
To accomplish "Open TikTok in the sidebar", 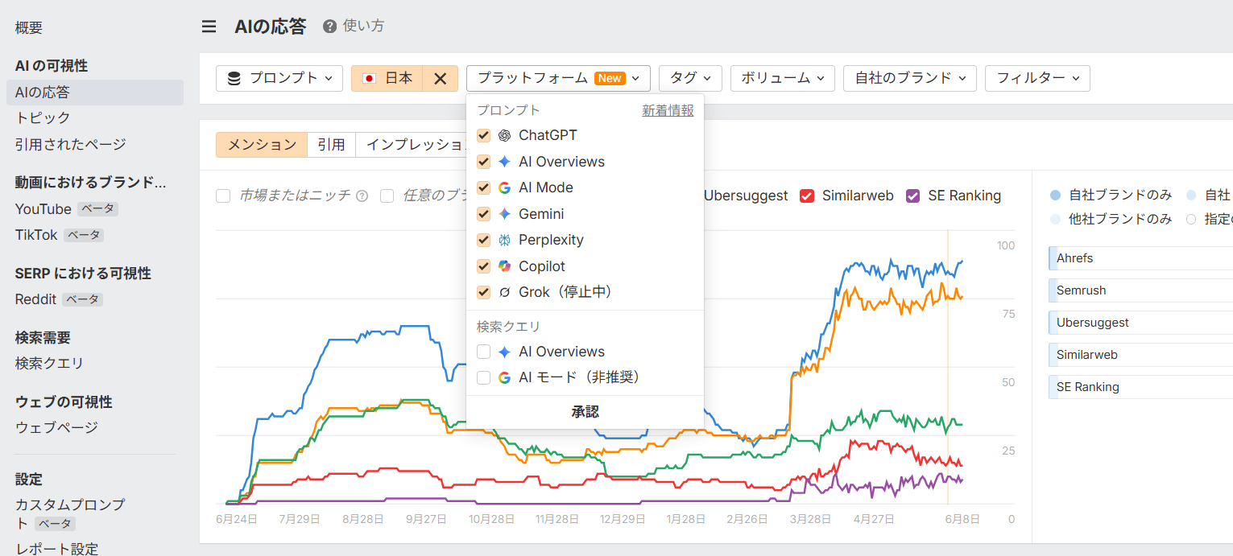I will click(x=36, y=235).
